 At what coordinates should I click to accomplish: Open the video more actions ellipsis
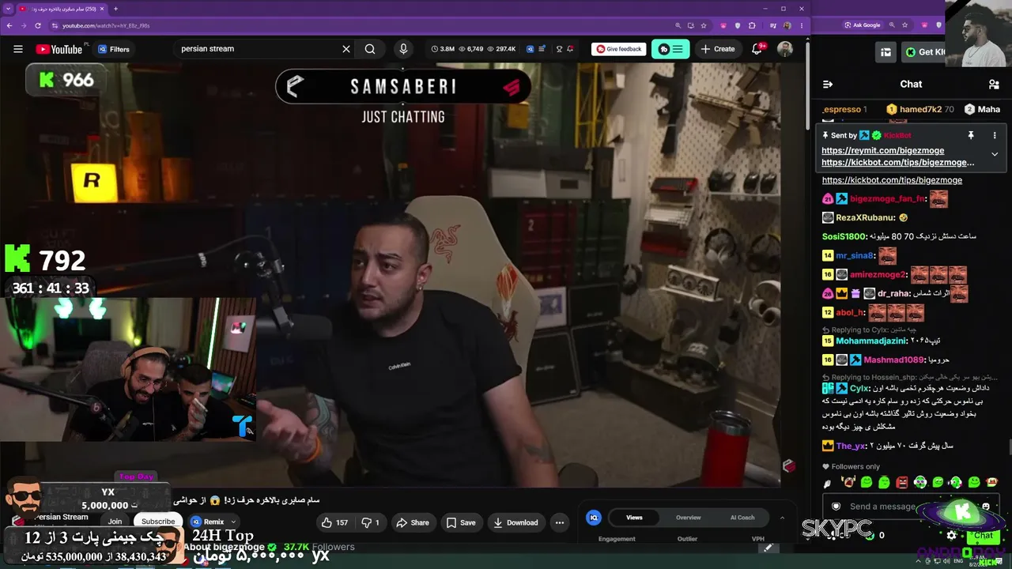click(560, 522)
